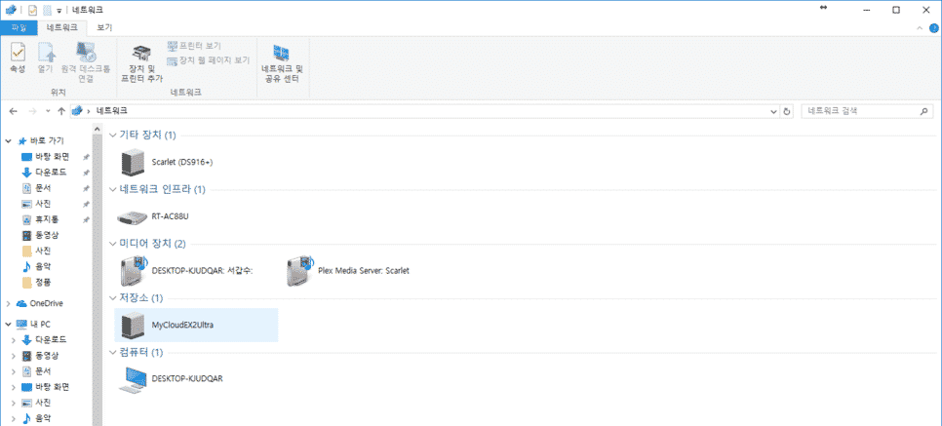Go forward with the forward arrow
Image resolution: width=942 pixels, height=426 pixels.
point(32,112)
